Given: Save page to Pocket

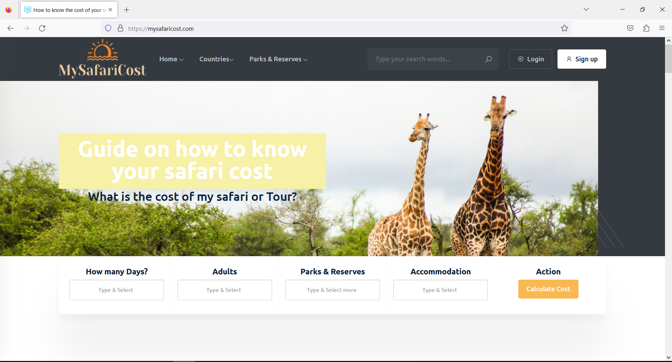Looking at the screenshot, I should tap(630, 28).
